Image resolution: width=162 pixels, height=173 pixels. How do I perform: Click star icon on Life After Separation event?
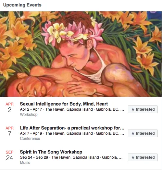(x=133, y=133)
